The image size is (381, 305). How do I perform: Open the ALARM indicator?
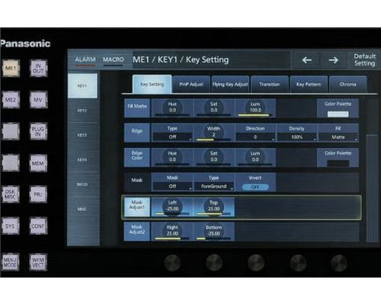pos(85,60)
